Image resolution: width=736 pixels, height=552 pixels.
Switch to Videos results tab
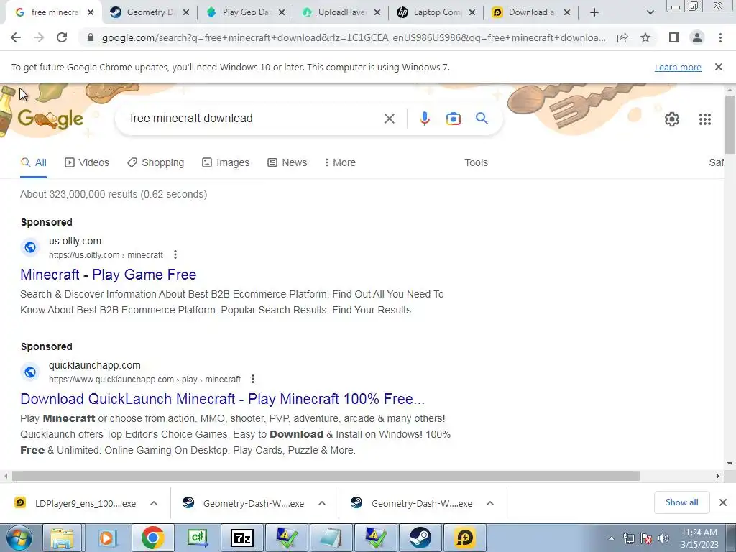(x=87, y=162)
